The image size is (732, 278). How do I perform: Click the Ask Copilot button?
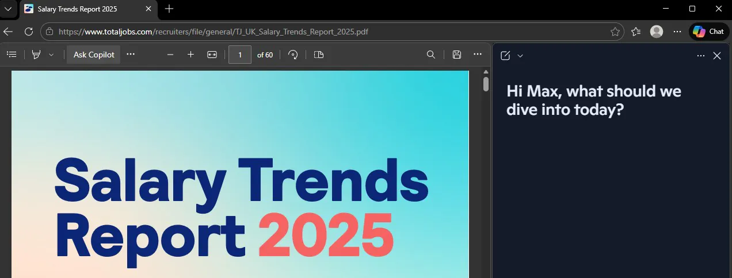(x=94, y=55)
